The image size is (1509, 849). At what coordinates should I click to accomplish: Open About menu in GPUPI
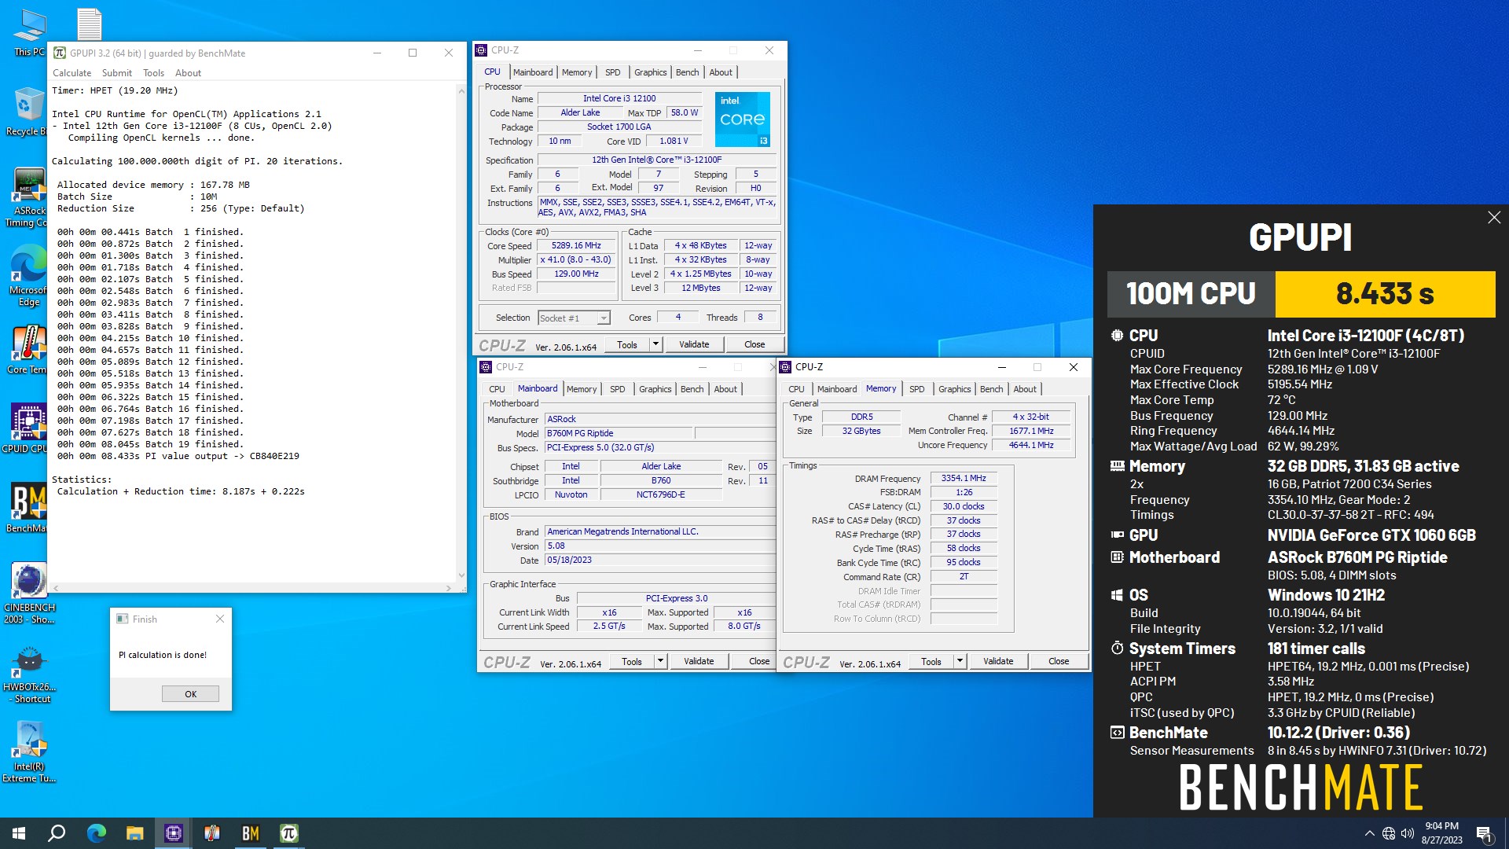point(188,73)
